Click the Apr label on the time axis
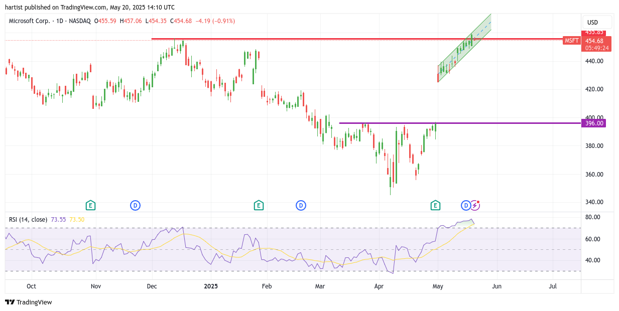This screenshot has height=311, width=619. [x=379, y=286]
